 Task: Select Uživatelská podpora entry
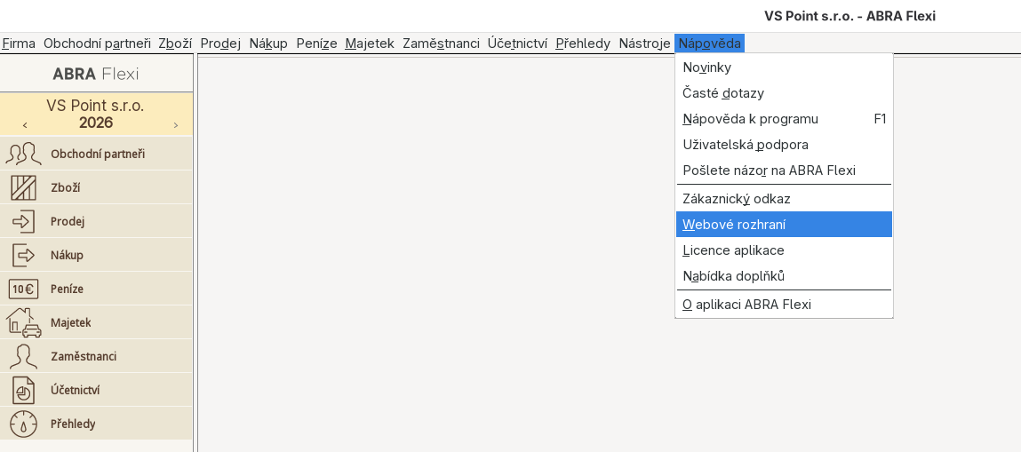784,145
